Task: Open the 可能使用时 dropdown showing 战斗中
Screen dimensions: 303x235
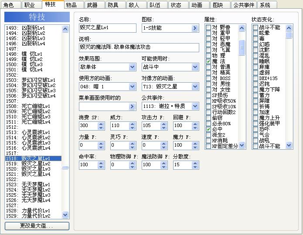Action: (x=195, y=67)
